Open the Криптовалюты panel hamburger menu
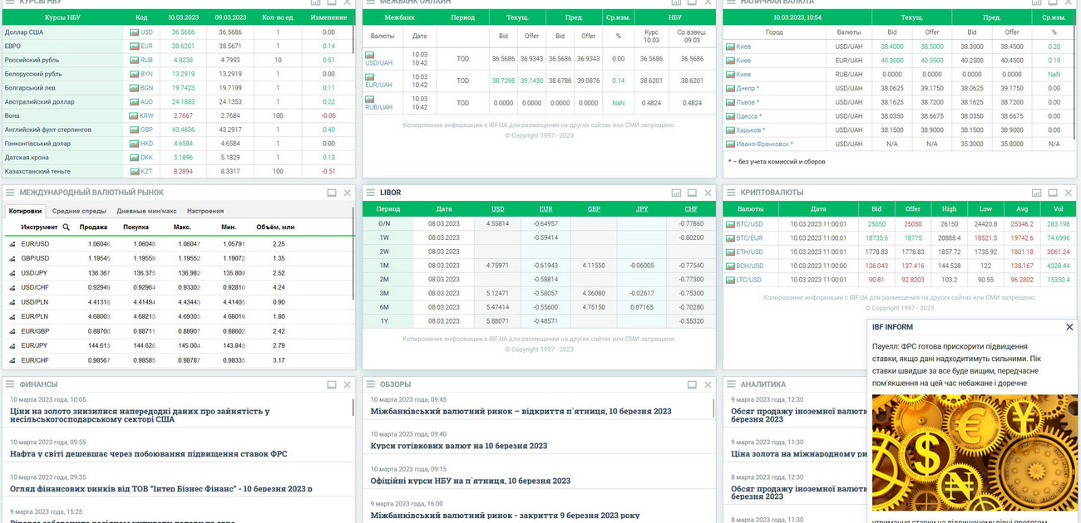Screen dimensions: 1081x523 coord(732,193)
